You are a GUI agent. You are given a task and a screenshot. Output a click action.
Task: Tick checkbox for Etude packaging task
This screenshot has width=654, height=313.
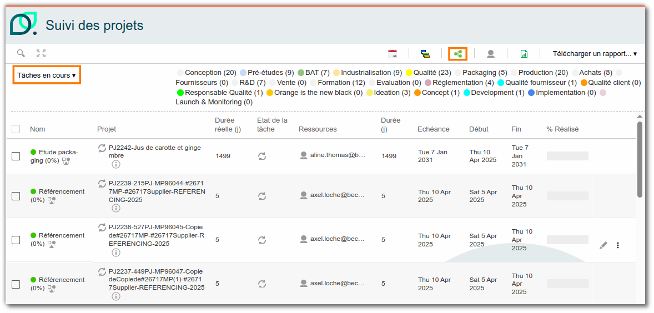(x=16, y=156)
